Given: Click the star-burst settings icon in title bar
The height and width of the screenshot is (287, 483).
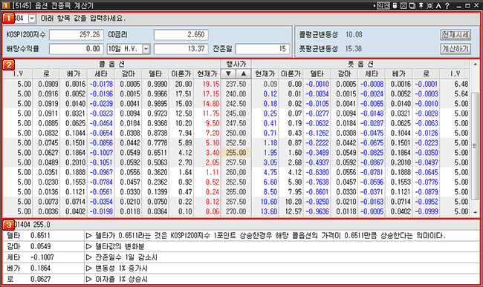Looking at the screenshot, I should point(429,5).
